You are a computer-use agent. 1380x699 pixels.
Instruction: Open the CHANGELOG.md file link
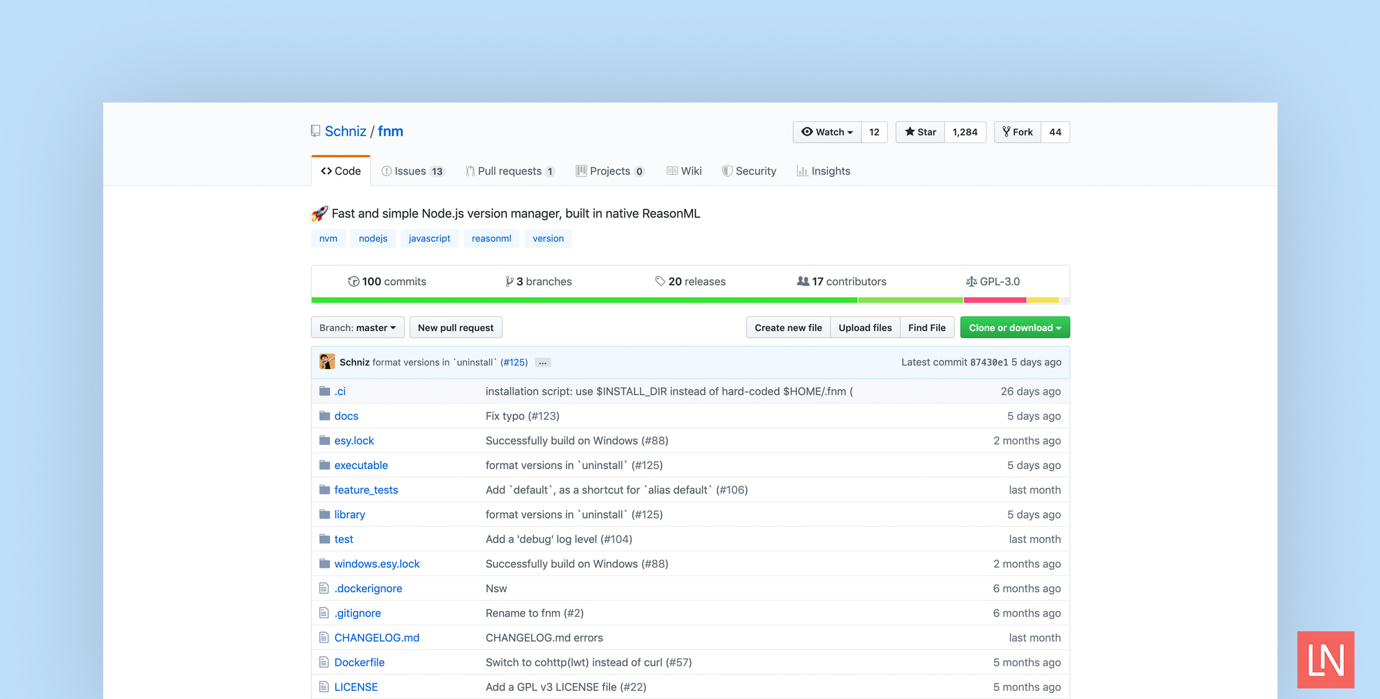click(377, 637)
